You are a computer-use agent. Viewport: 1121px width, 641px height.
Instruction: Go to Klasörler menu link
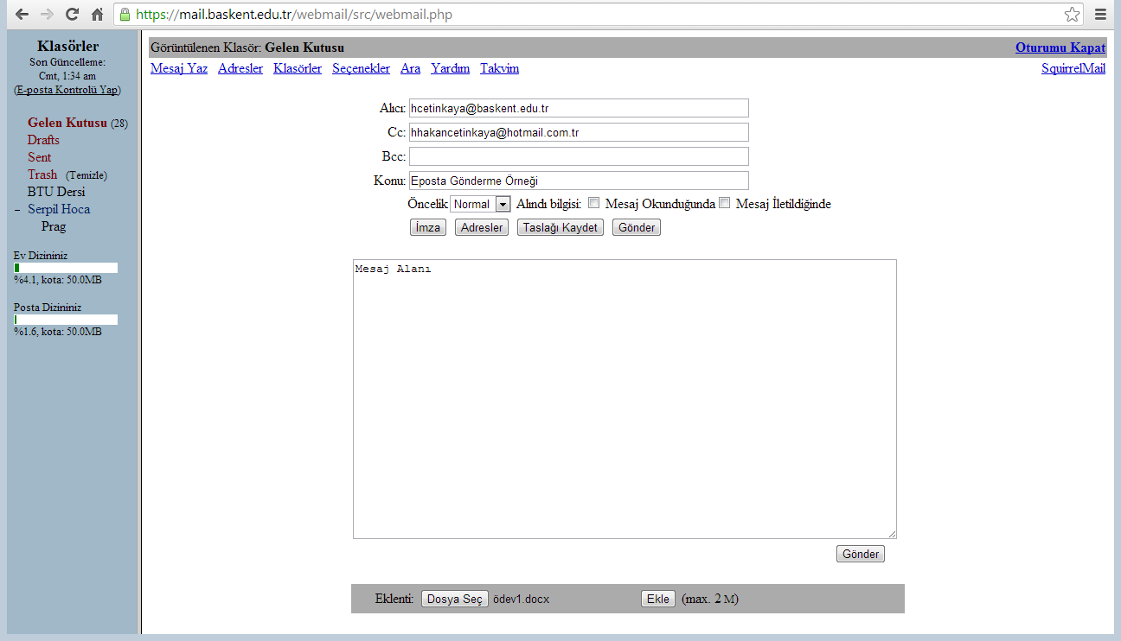(x=298, y=68)
